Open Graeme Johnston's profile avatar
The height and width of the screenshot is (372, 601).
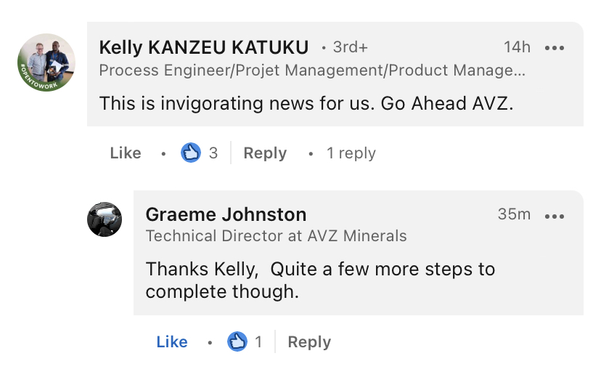105,219
